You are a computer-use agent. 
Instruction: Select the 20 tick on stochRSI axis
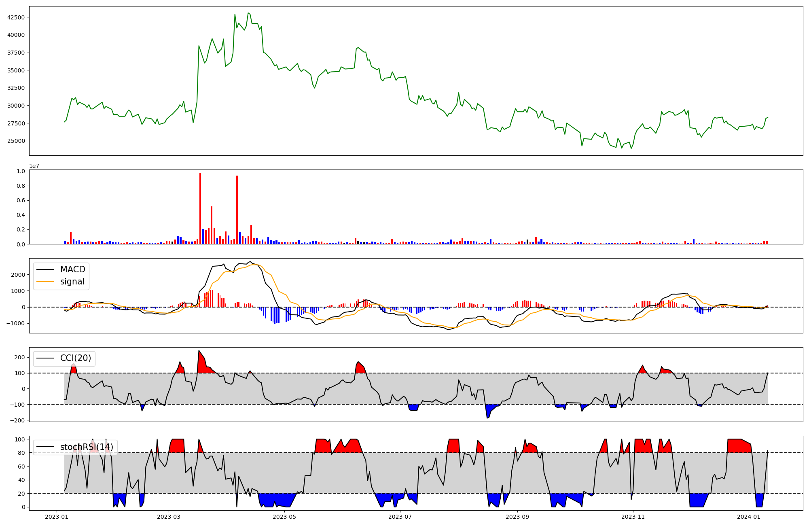point(21,494)
